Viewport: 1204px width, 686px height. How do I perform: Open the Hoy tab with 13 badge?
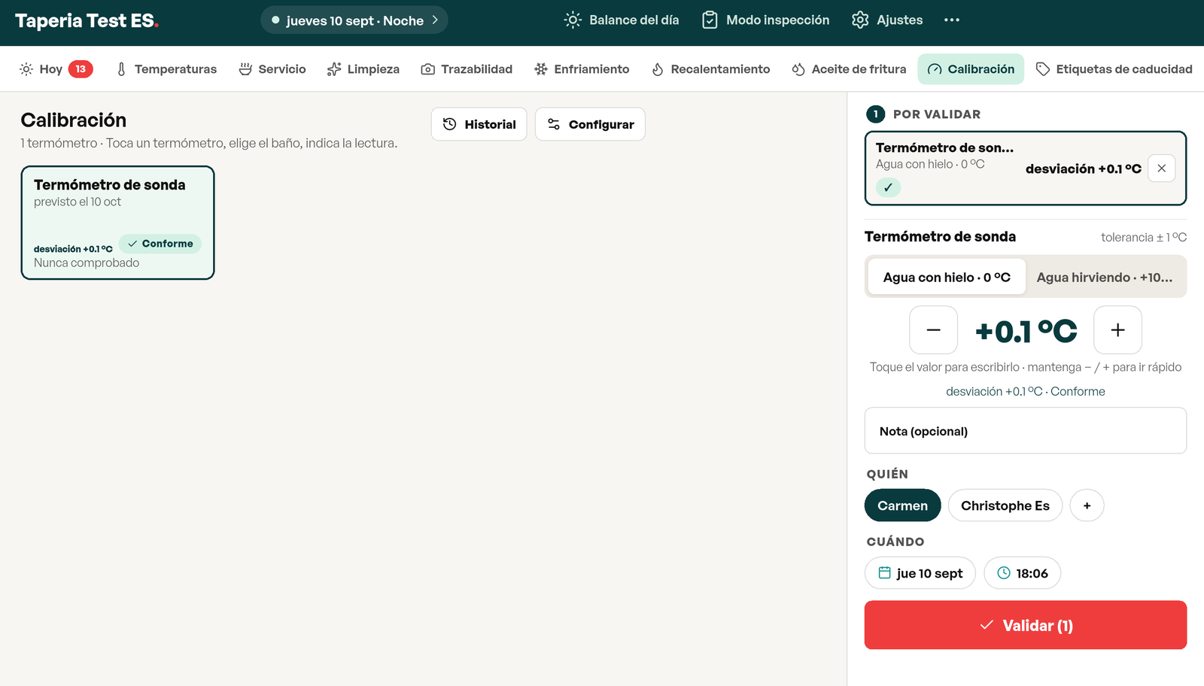[56, 69]
